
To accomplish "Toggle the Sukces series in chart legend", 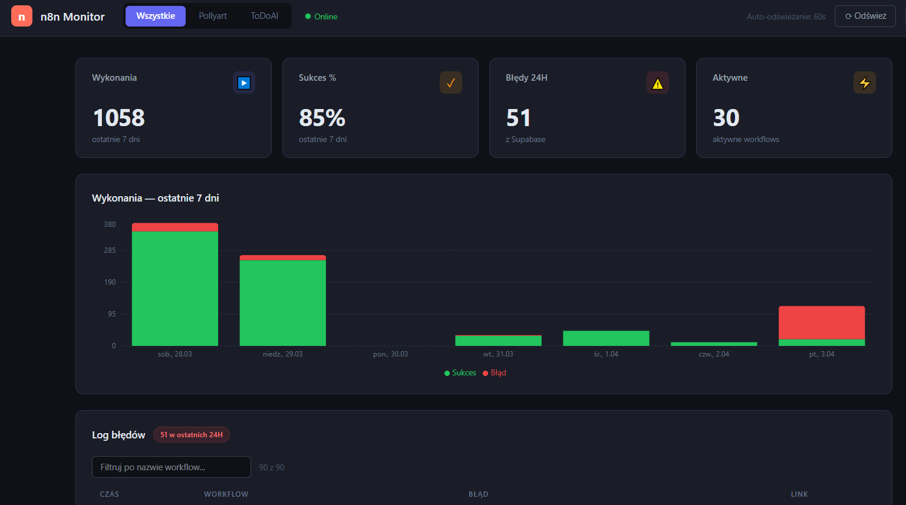I will (x=460, y=373).
